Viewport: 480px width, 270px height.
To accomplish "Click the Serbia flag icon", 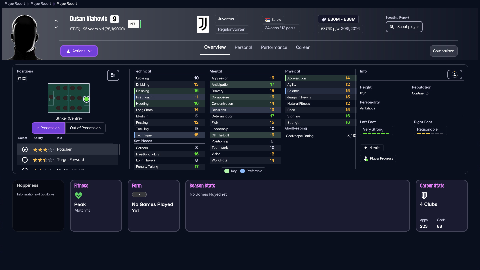I will click(267, 19).
